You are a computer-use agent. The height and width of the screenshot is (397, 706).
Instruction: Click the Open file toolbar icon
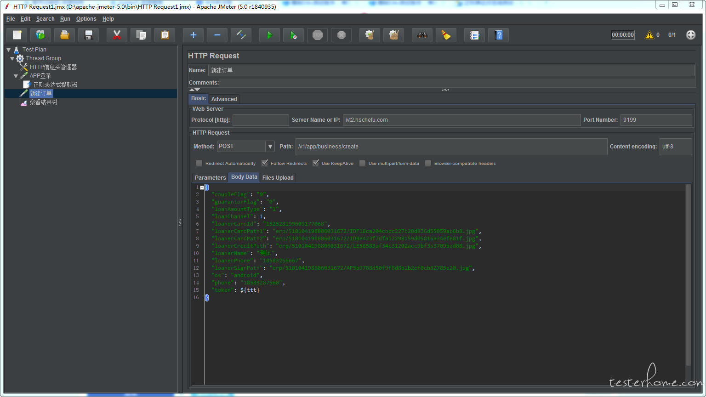tap(65, 35)
